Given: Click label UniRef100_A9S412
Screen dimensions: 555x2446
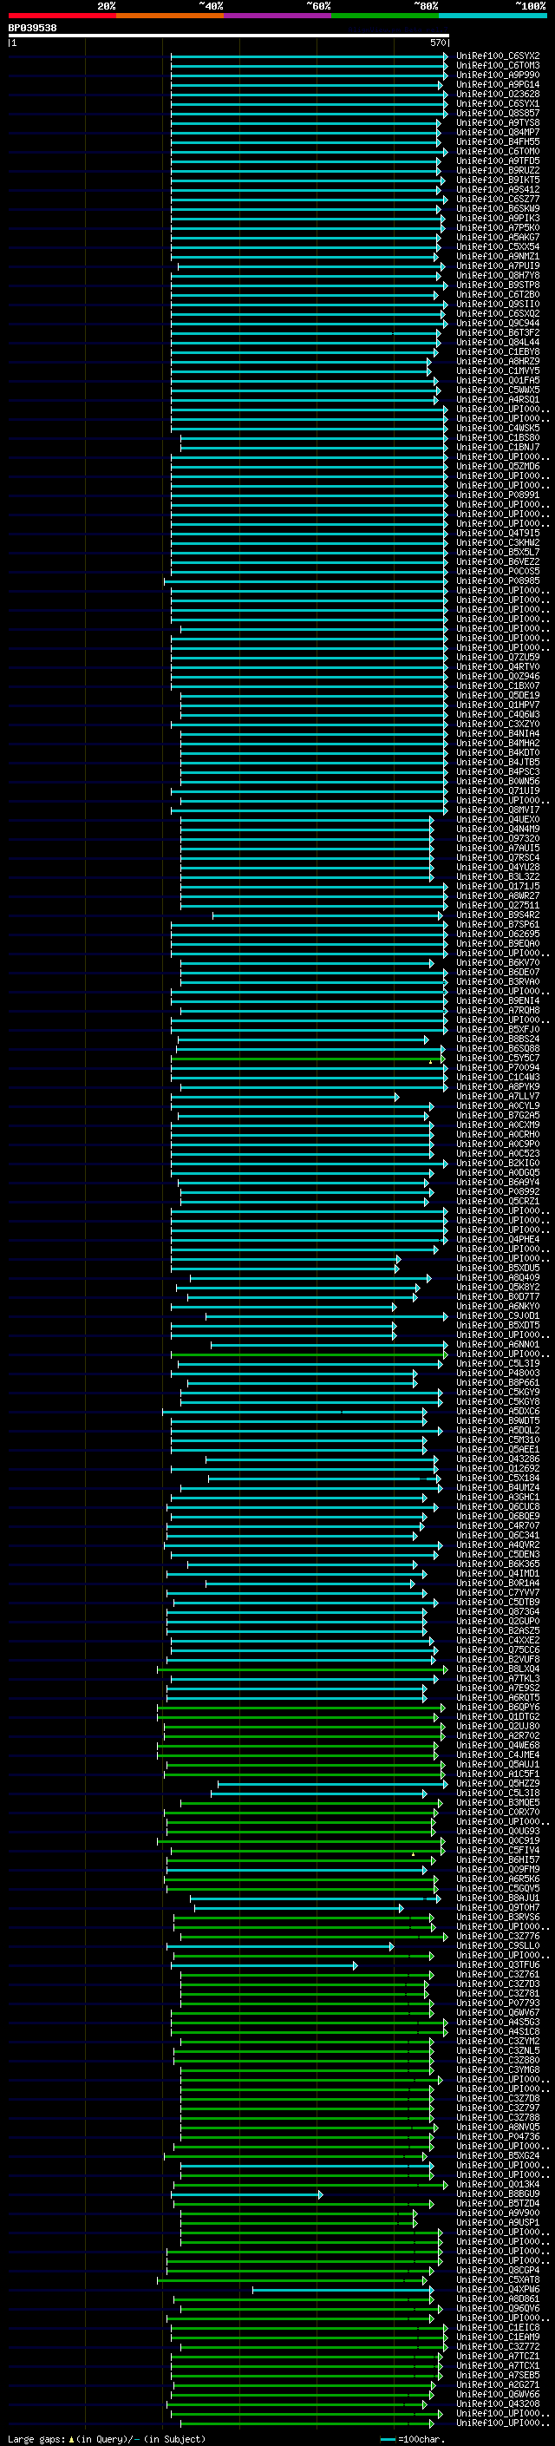Looking at the screenshot, I should pyautogui.click(x=498, y=190).
